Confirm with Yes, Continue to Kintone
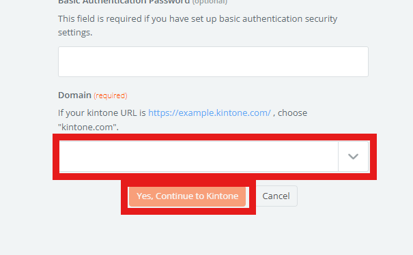This screenshot has width=413, height=255. click(x=187, y=196)
